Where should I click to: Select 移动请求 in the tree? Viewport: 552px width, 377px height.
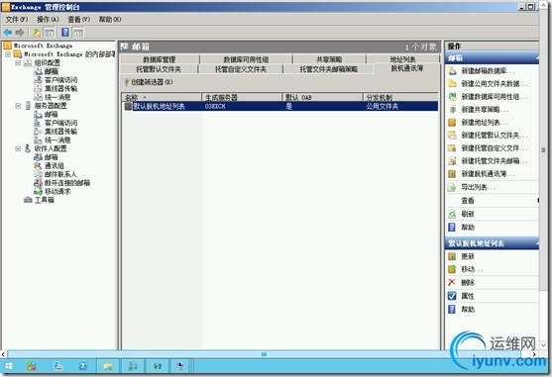point(57,192)
